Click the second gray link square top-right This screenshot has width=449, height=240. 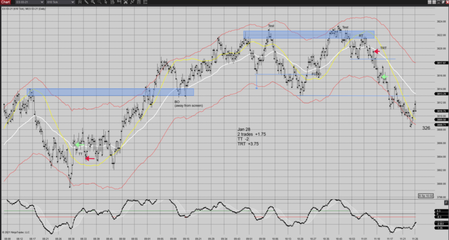(434, 2)
